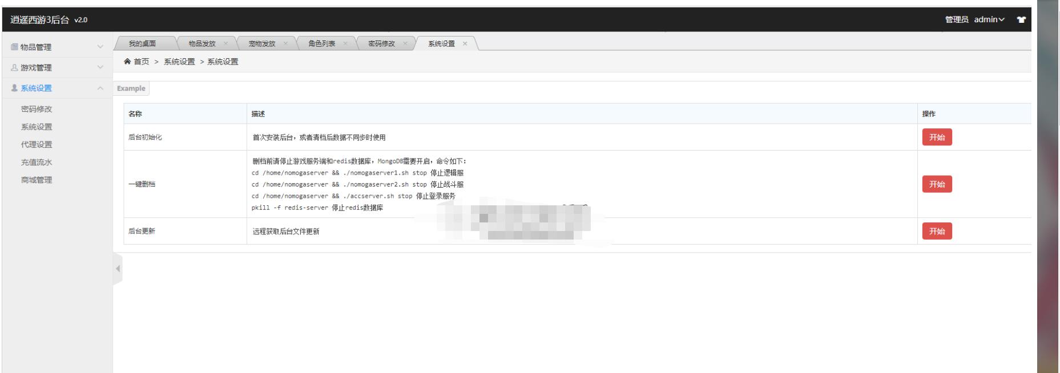Close the 系统设置 tab

tap(465, 44)
